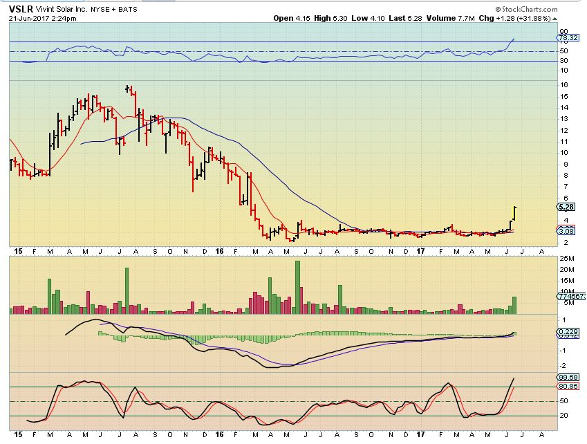Click the yellow latest price bar
This screenshot has height=444, width=587.
[514, 214]
